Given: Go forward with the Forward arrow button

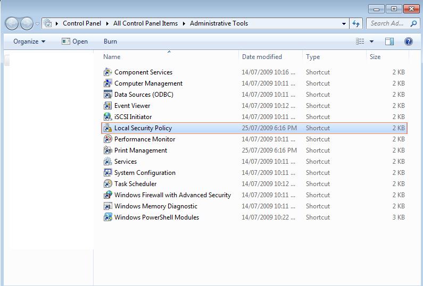Looking at the screenshot, I should (x=27, y=23).
